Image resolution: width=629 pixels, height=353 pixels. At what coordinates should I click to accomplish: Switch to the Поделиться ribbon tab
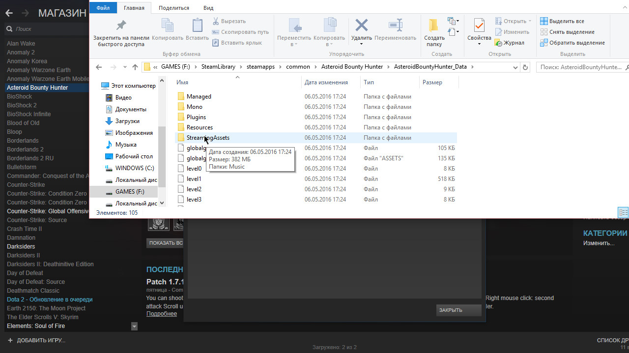tap(174, 8)
